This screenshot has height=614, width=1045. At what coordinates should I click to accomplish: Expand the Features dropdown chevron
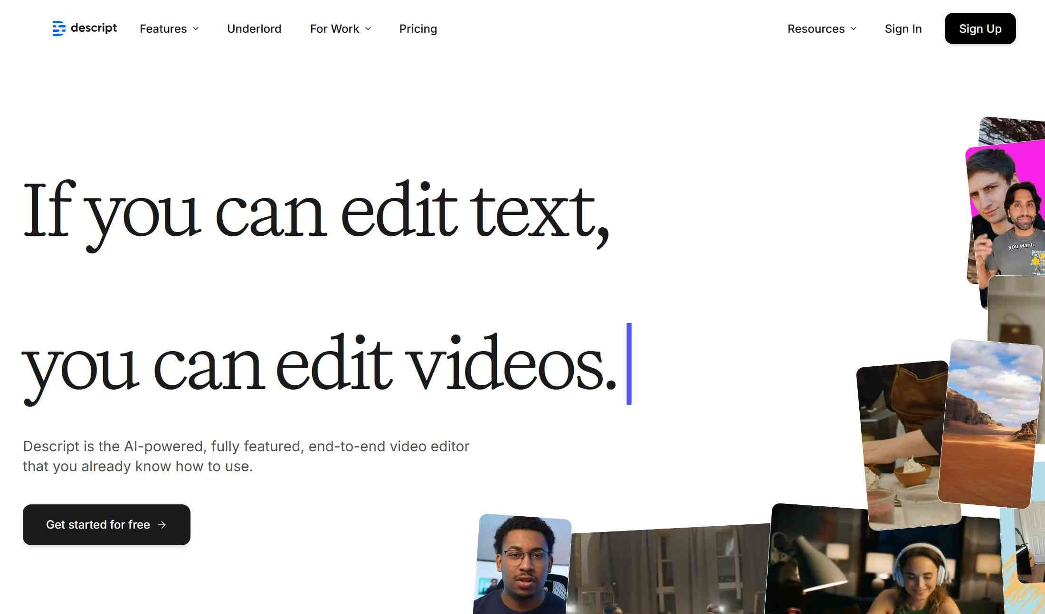pyautogui.click(x=196, y=29)
